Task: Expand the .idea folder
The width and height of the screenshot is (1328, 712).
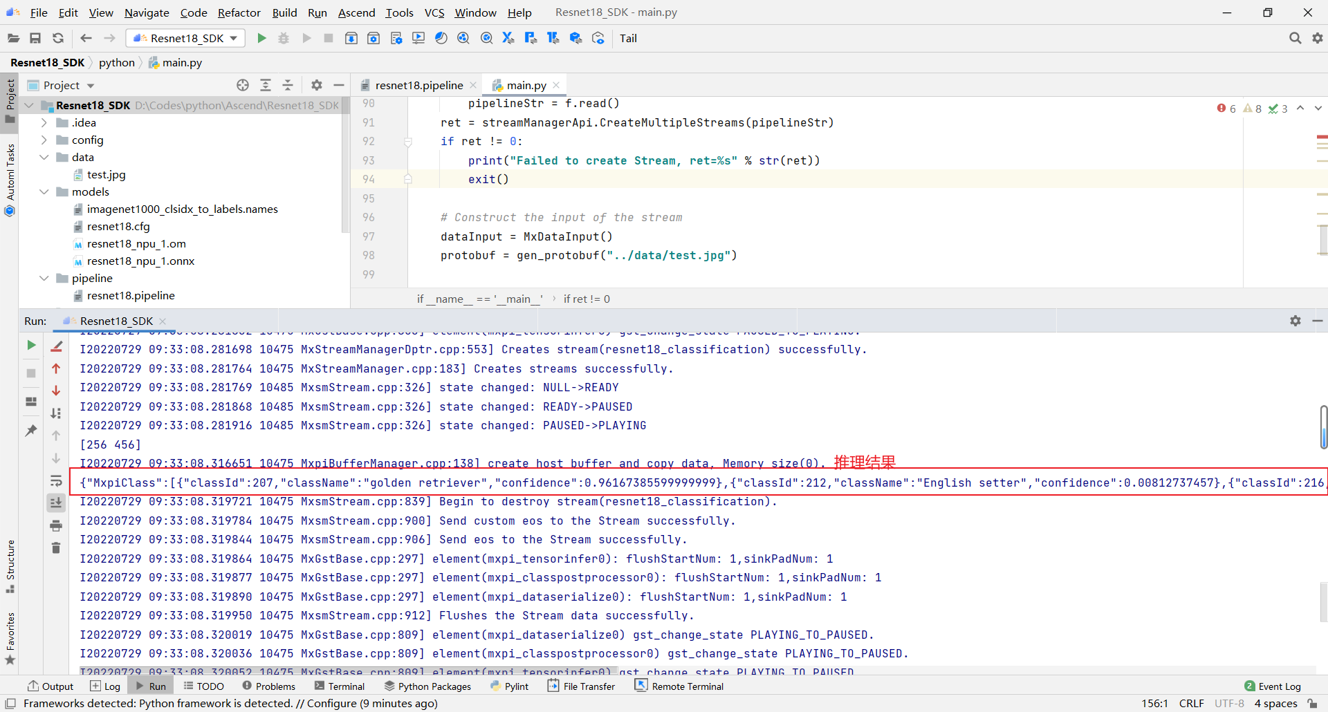Action: point(44,122)
